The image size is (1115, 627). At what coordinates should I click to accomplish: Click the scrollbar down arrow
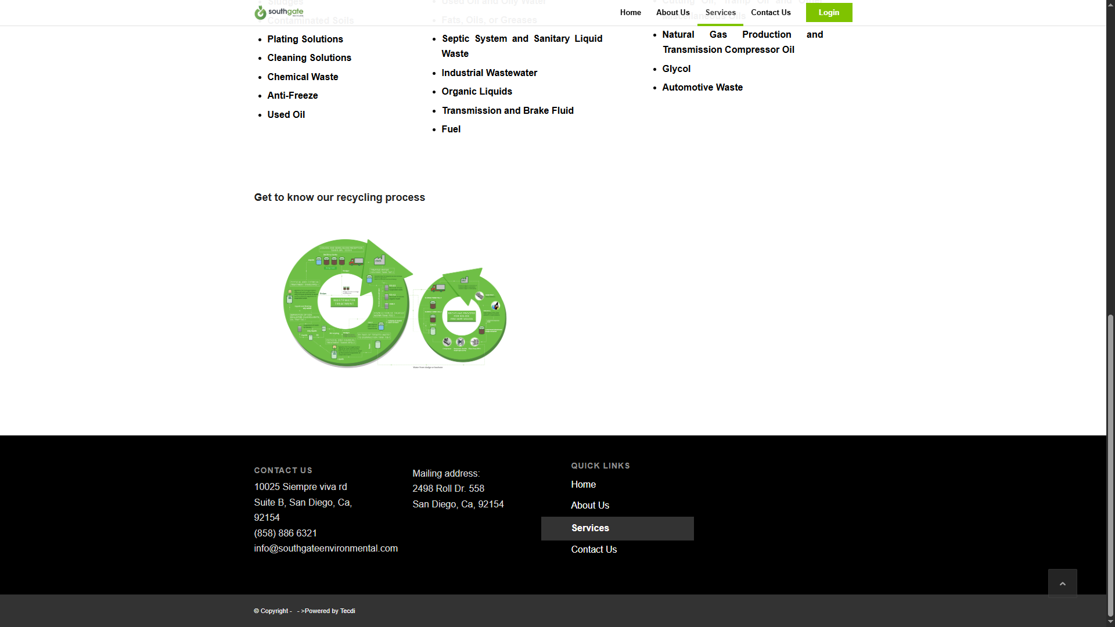[1110, 622]
